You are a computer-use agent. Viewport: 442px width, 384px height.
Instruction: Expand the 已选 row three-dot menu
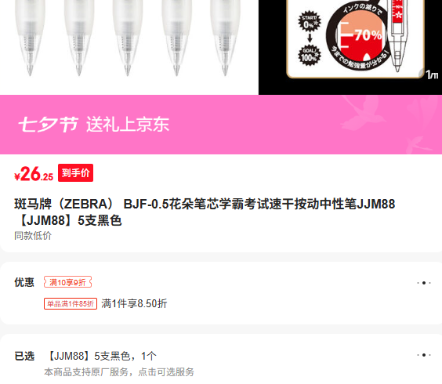[424, 355]
